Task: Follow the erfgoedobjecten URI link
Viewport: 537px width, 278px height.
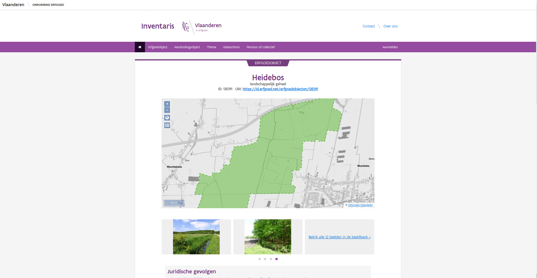Action: point(280,89)
